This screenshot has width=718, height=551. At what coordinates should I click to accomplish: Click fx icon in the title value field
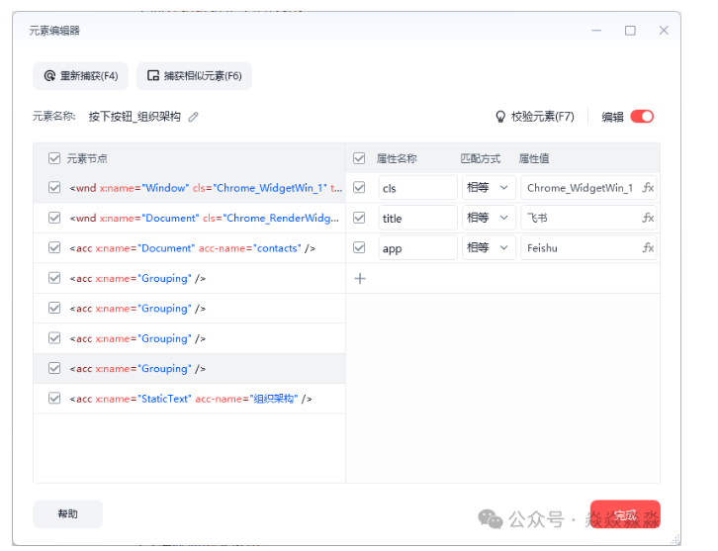click(x=648, y=218)
